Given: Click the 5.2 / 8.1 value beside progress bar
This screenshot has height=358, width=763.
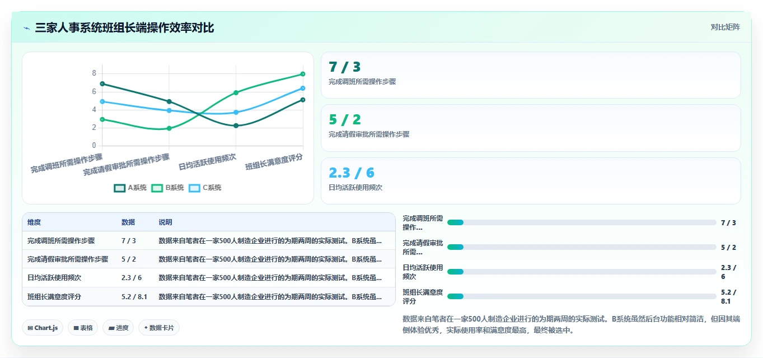Looking at the screenshot, I should (x=728, y=296).
